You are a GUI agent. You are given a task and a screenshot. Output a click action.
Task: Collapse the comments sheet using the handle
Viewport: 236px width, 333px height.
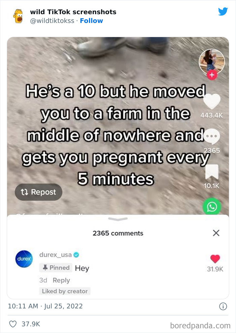tap(118, 219)
